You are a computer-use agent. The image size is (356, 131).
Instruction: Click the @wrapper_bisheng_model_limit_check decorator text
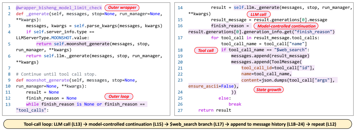[59, 8]
